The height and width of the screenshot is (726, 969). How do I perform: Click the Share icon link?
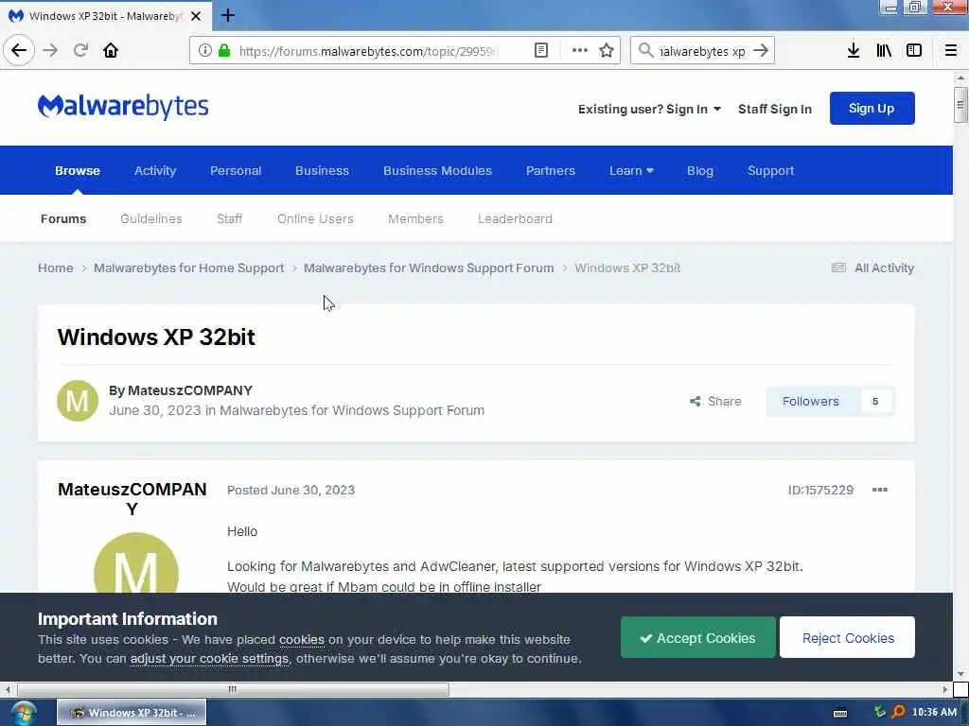[x=715, y=401]
